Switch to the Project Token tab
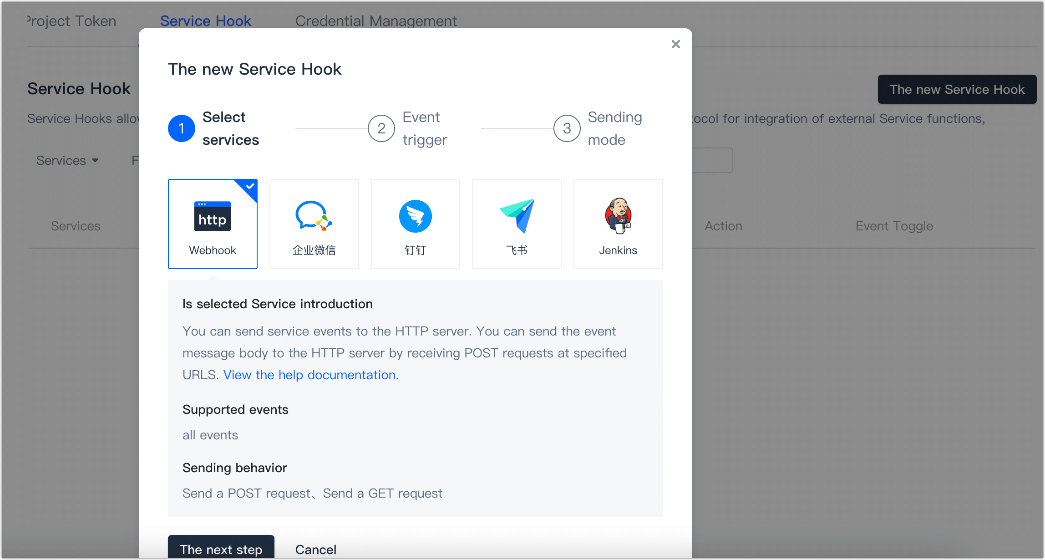Image resolution: width=1045 pixels, height=560 pixels. (x=71, y=21)
